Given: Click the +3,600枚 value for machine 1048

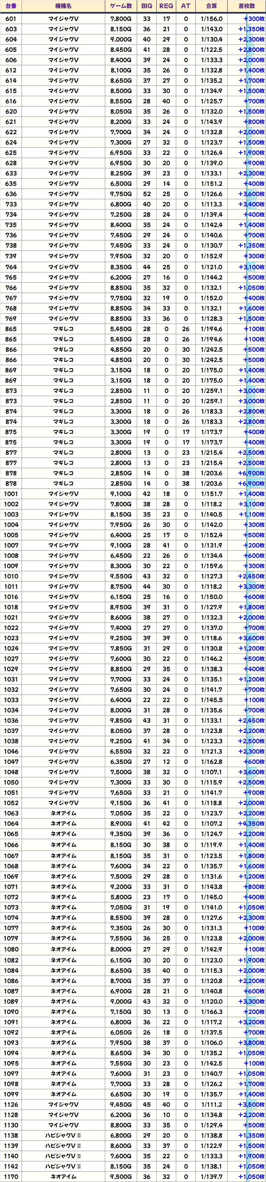Looking at the screenshot, I should click(x=251, y=772).
